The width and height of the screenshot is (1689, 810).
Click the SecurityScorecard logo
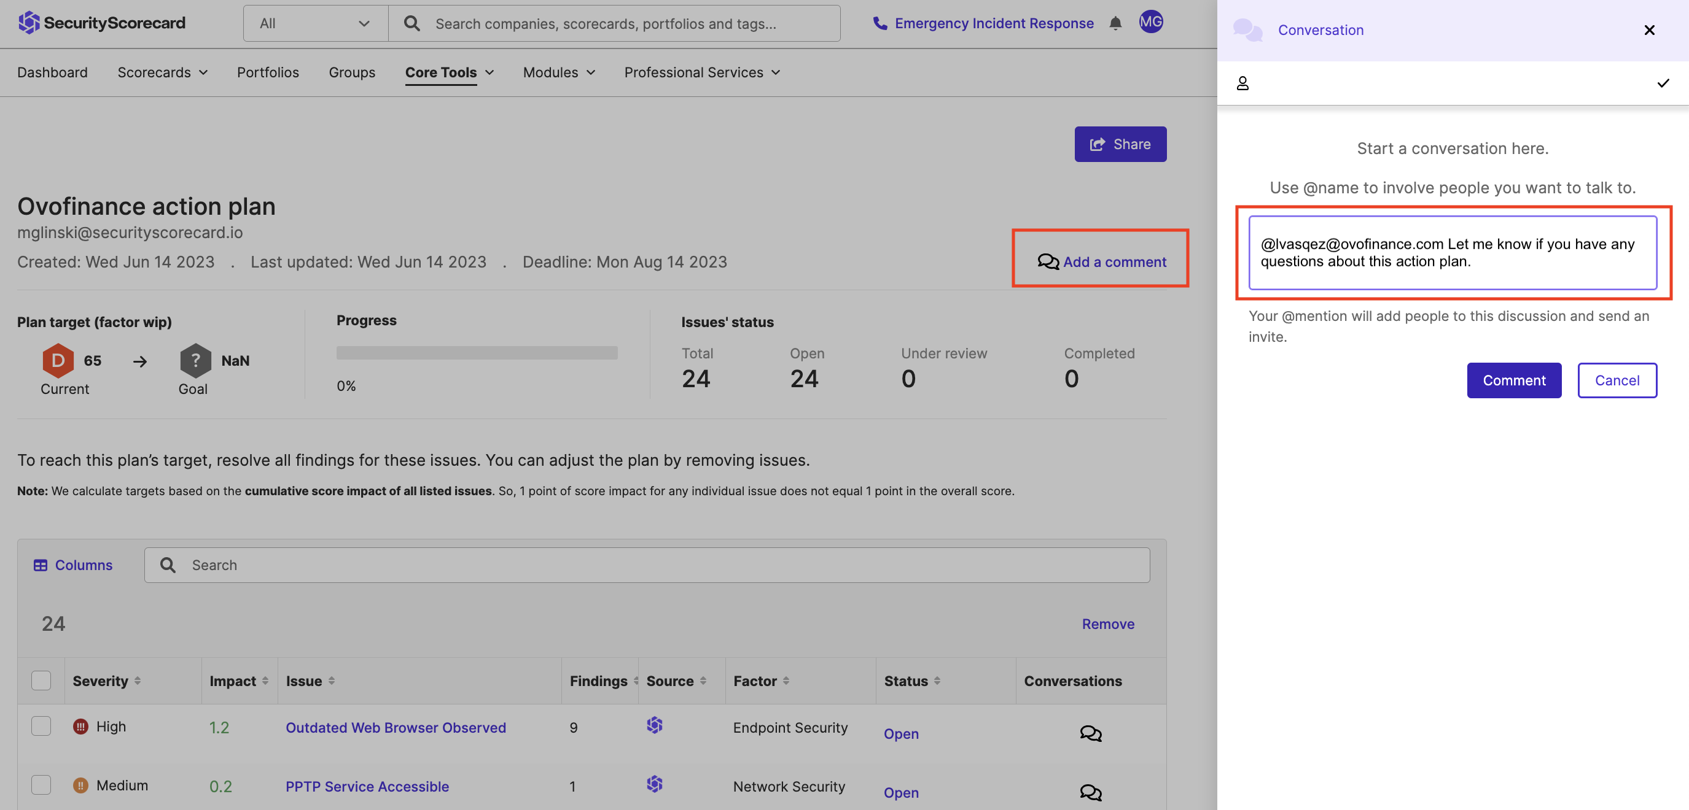coord(101,23)
